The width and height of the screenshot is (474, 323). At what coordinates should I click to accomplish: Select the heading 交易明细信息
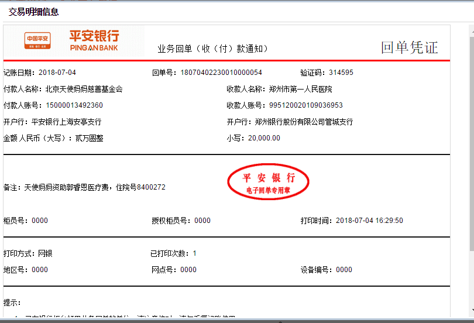pyautogui.click(x=33, y=12)
